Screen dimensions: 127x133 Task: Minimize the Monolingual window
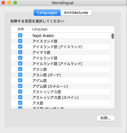(9, 3)
